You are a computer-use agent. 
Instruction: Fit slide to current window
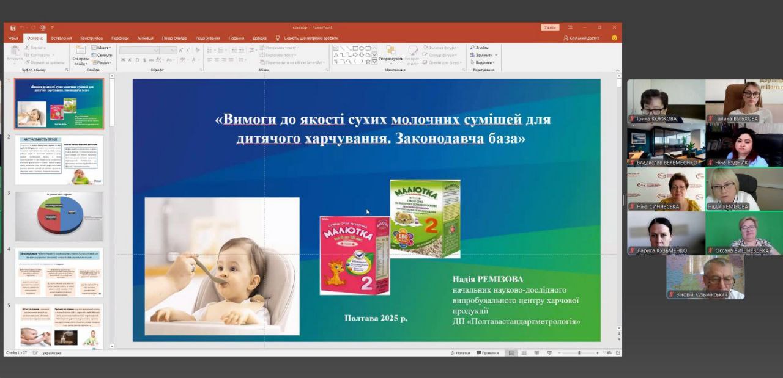coord(617,353)
